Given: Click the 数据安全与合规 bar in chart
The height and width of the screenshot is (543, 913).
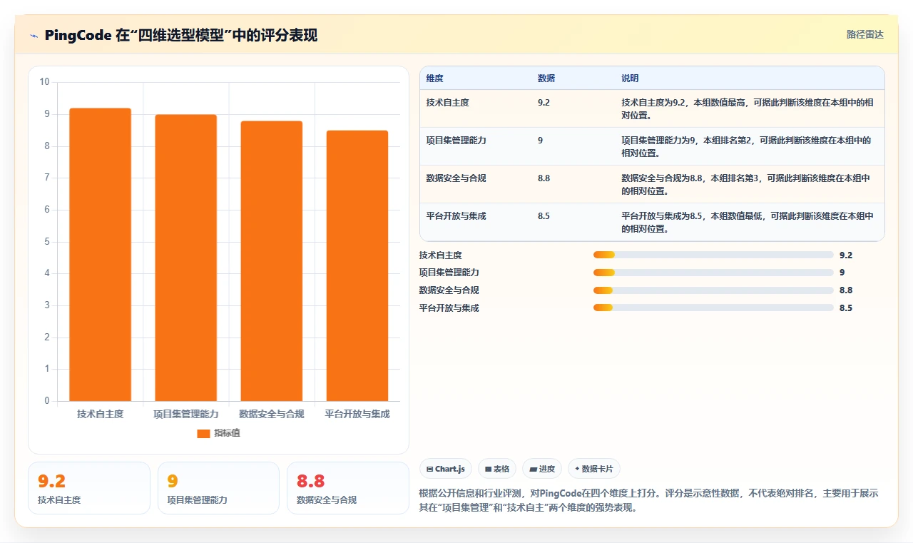Looking at the screenshot, I should pyautogui.click(x=271, y=261).
